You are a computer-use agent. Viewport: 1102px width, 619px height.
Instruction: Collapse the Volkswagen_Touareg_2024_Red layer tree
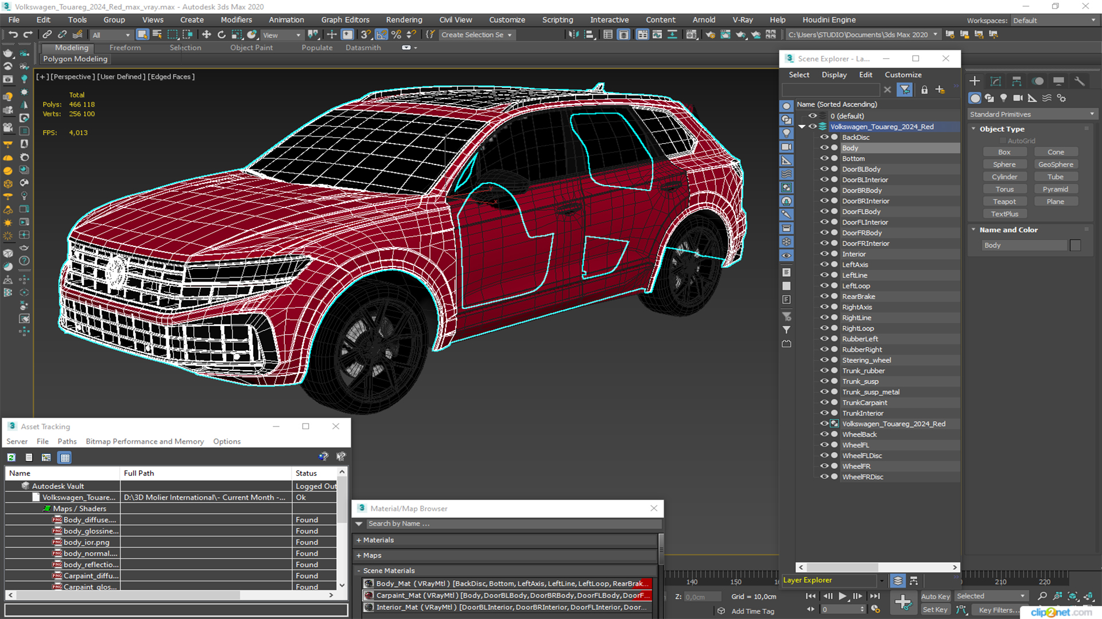pos(802,127)
